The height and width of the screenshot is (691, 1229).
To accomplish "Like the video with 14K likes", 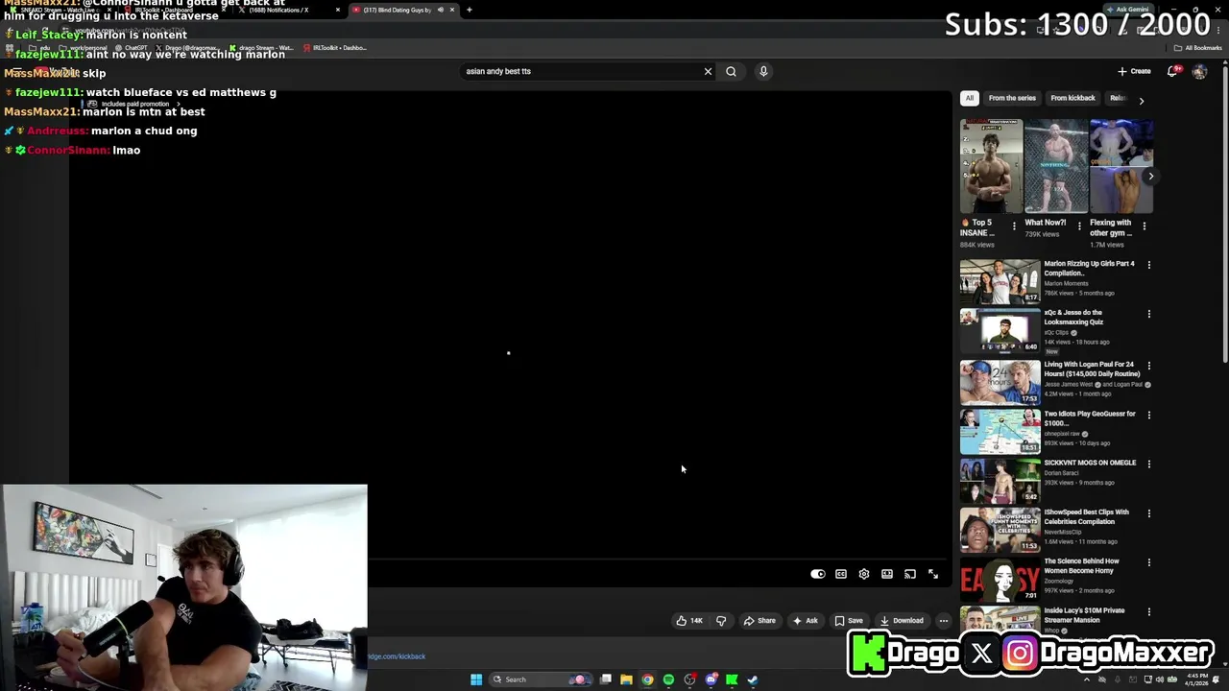I will [689, 620].
